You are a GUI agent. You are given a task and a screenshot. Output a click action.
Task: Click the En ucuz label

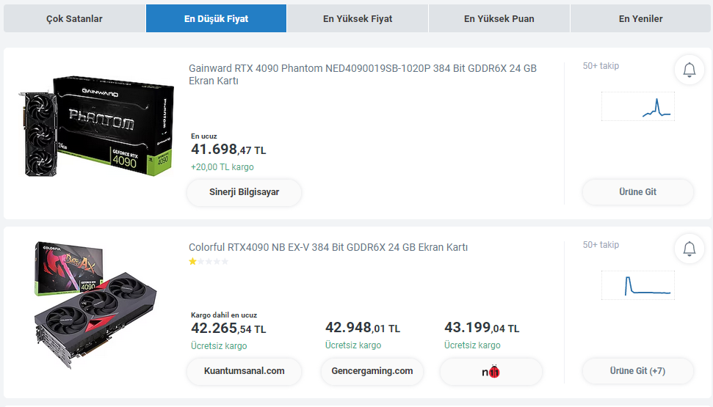[x=203, y=136]
